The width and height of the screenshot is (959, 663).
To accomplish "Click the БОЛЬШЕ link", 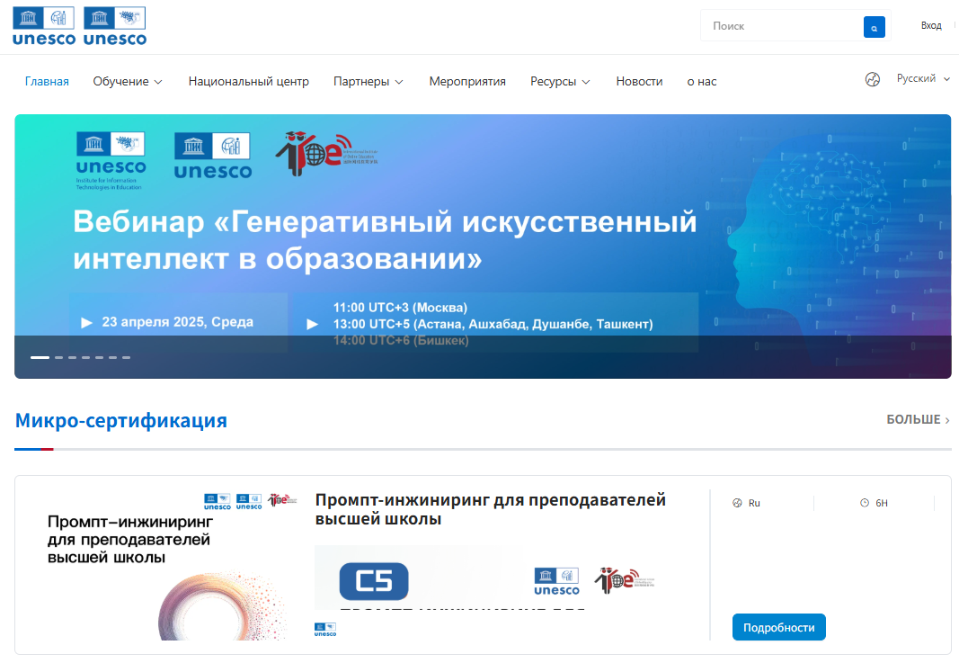I will (x=918, y=420).
